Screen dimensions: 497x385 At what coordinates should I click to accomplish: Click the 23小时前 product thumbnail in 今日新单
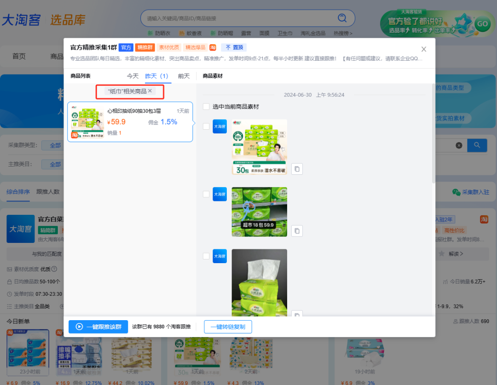[28, 352]
